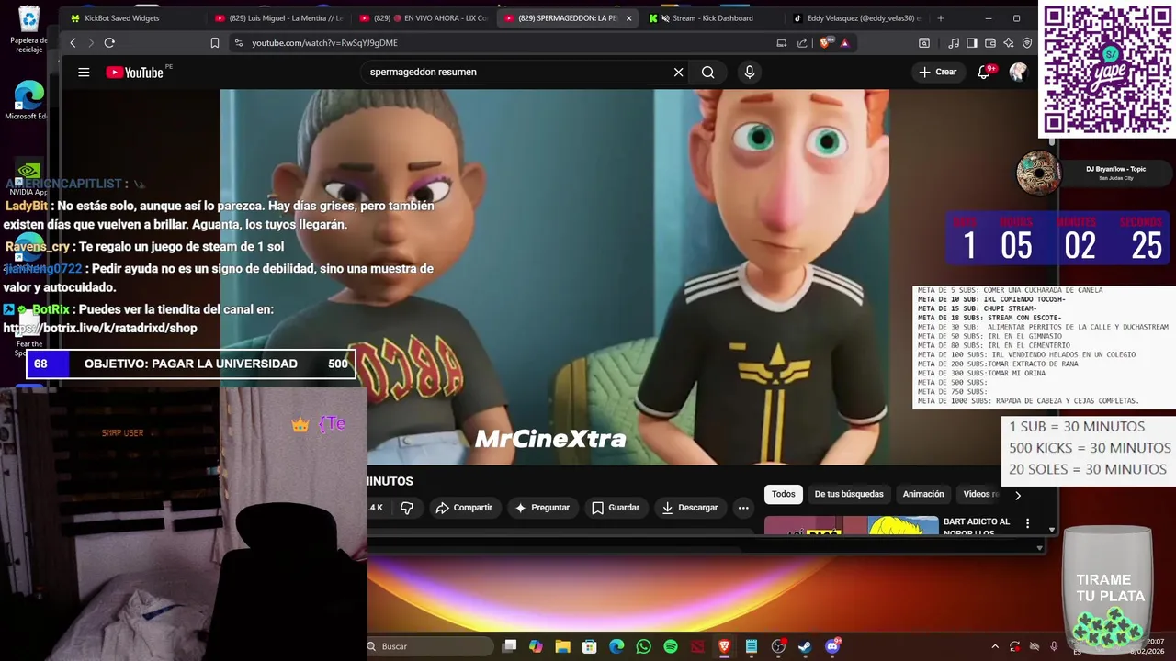The image size is (1176, 661).
Task: Click the YouTube search magnifier button
Action: tap(707, 73)
